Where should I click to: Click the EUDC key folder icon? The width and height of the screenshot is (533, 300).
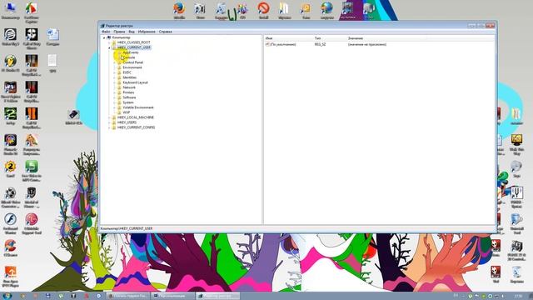pyautogui.click(x=119, y=72)
